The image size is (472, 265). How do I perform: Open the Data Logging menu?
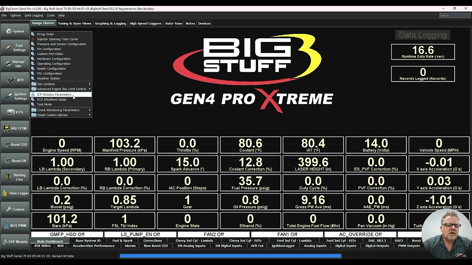pos(34,15)
